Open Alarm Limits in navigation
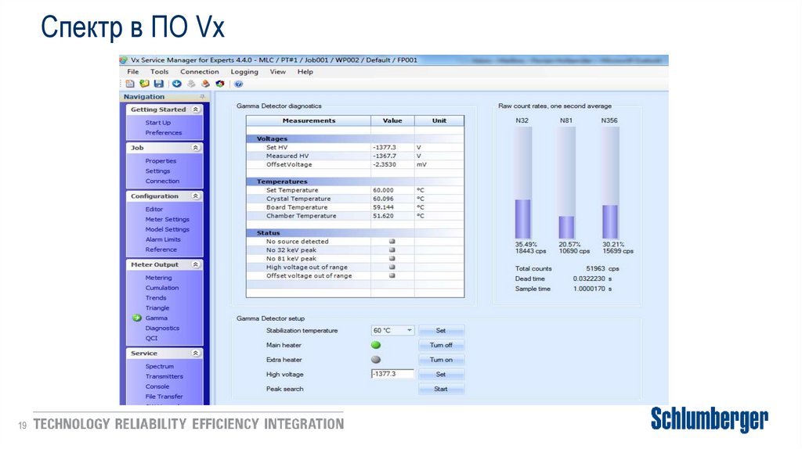This screenshot has width=802, height=449. click(163, 239)
